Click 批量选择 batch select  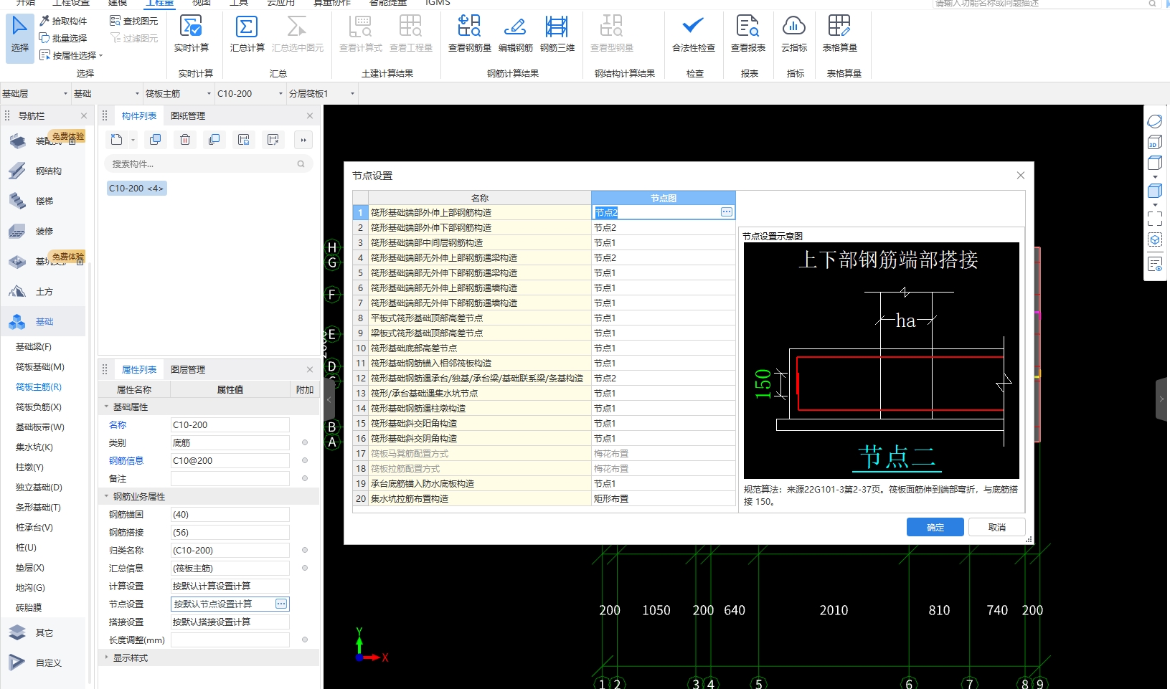point(63,38)
